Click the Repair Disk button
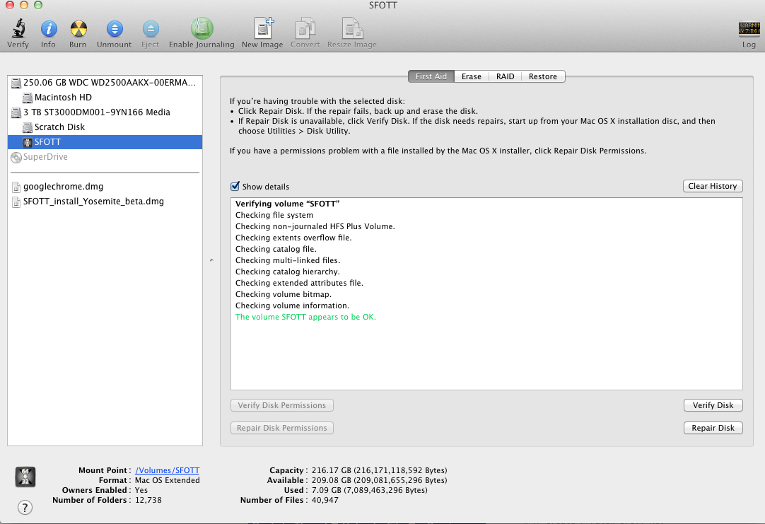765x524 pixels. [713, 428]
